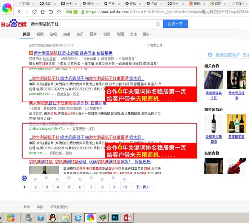
Task: Click the Windows start orb
Action: pos(11,218)
